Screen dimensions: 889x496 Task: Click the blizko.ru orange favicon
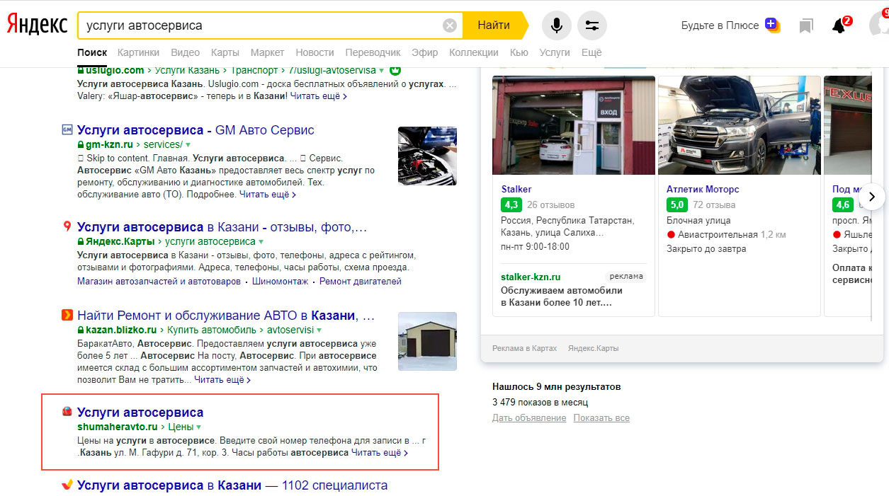pos(67,316)
